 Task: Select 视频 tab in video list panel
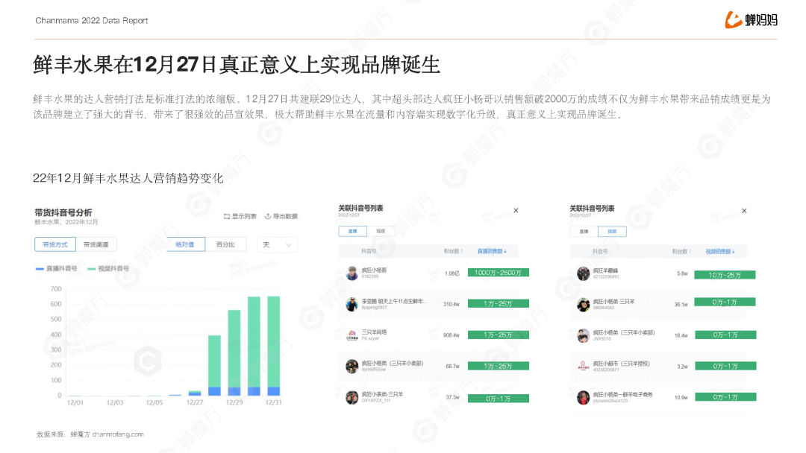[612, 232]
